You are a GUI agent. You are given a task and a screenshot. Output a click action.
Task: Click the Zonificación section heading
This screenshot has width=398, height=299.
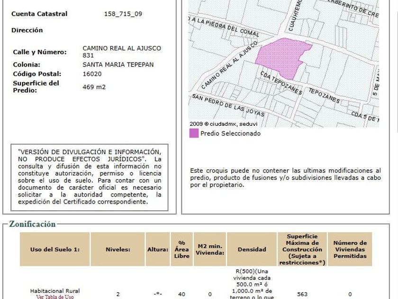click(32, 224)
